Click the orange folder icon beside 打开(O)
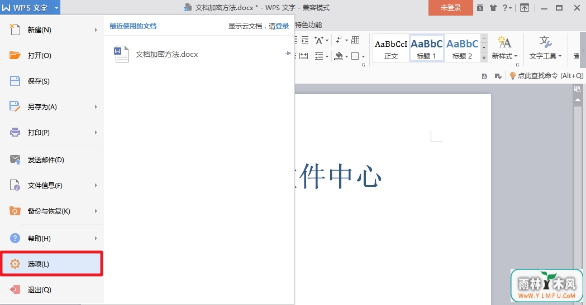Screen dimensions: 586x305 15,56
